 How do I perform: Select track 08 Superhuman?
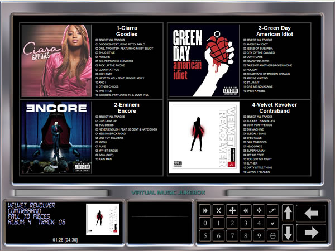coord(254,151)
